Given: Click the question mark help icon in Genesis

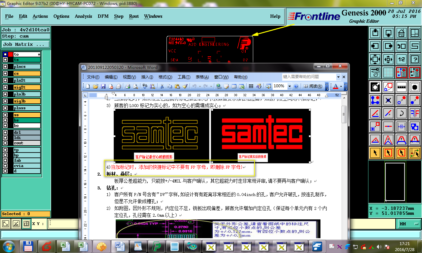Looking at the screenshot, I should (414, 59).
